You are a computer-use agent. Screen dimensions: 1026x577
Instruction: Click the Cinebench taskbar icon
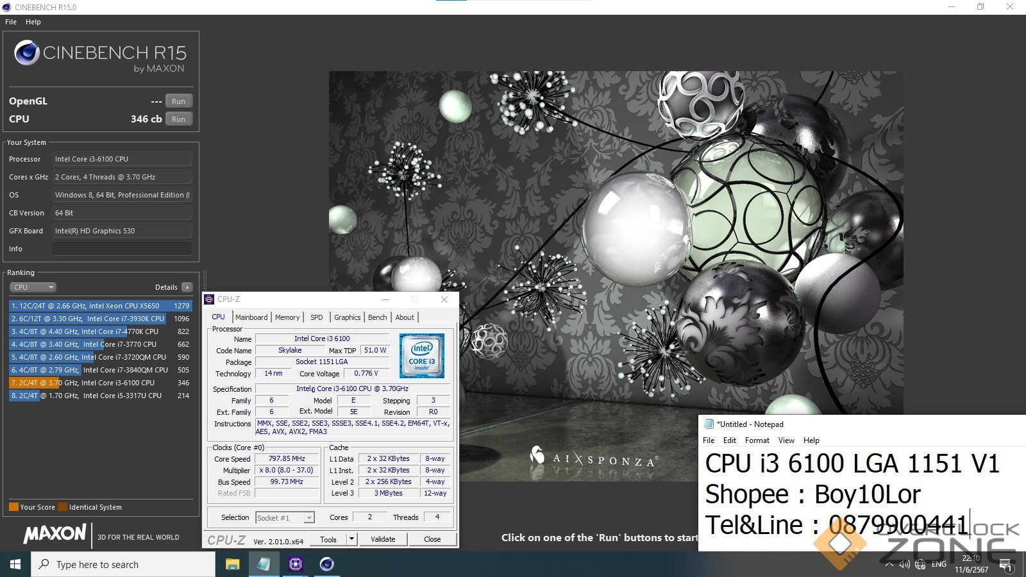(x=326, y=564)
